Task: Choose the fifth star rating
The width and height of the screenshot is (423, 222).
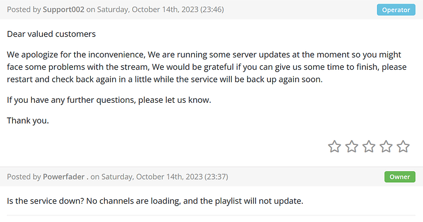Action: tap(403, 146)
